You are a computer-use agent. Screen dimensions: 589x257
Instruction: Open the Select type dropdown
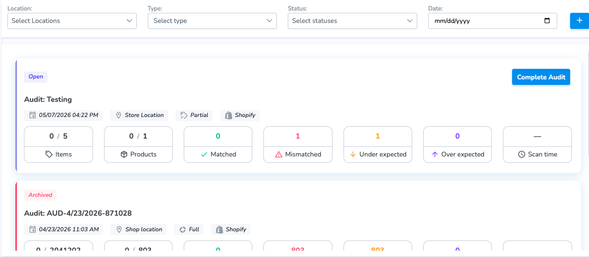pos(212,21)
